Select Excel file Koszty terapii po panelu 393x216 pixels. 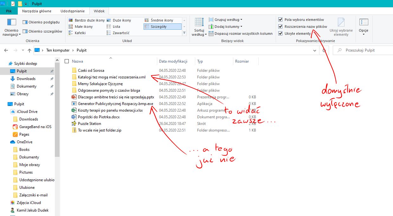tap(110, 110)
